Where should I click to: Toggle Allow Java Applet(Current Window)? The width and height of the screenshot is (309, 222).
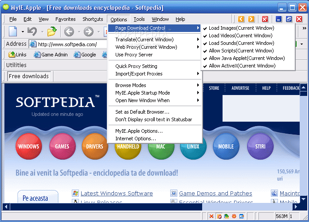point(248,58)
